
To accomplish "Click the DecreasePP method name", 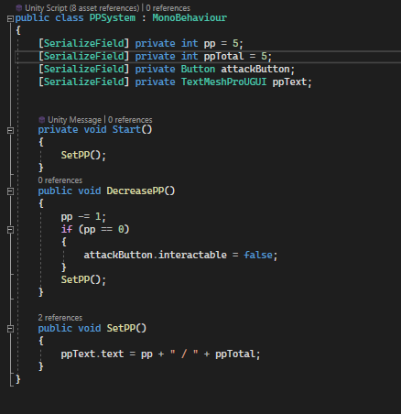I will pos(135,191).
